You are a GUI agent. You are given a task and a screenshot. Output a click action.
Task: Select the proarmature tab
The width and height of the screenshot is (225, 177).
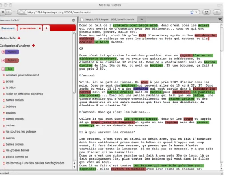click(x=28, y=28)
